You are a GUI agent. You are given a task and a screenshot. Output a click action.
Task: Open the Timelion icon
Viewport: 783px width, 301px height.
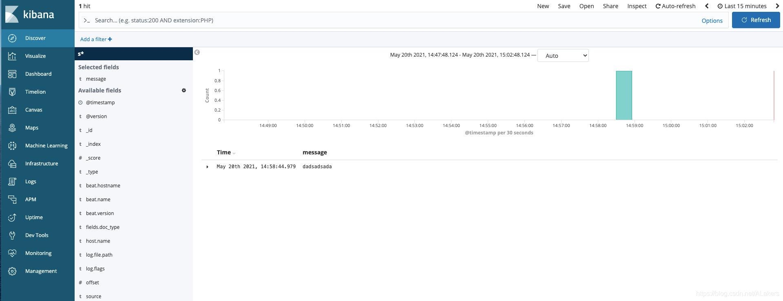pos(12,92)
